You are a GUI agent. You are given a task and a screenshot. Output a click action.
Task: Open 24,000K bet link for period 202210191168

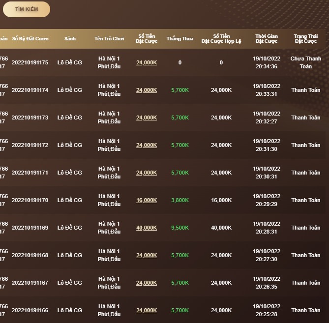(147, 256)
